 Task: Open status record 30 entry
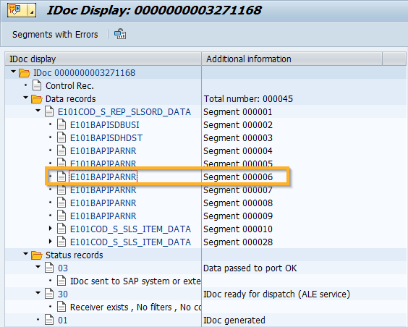[63, 294]
